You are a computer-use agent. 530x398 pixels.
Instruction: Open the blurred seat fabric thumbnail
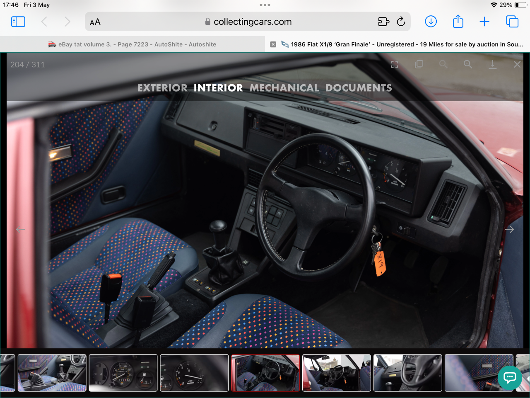point(479,373)
